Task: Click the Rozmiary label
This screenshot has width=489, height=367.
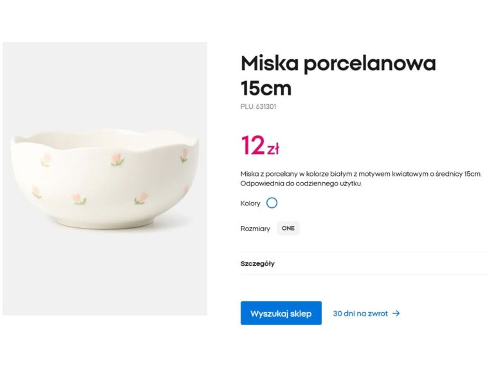Action: [255, 229]
